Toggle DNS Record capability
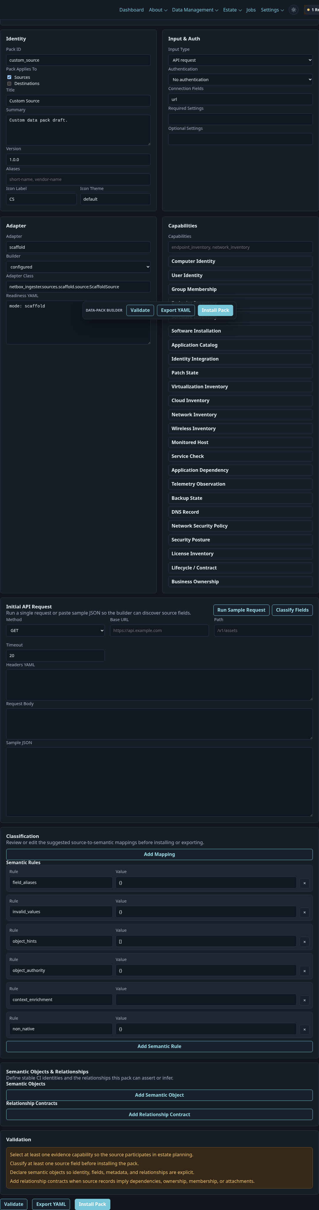This screenshot has height=1210, width=319. (x=240, y=512)
